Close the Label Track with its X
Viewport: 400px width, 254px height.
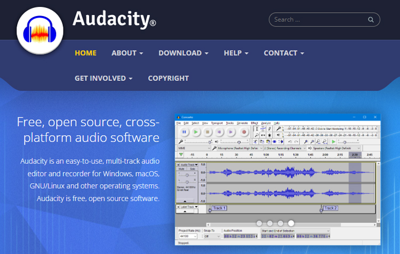(x=178, y=207)
